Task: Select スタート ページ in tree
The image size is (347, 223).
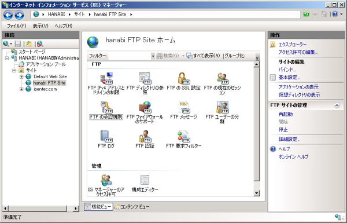Action: click(32, 52)
